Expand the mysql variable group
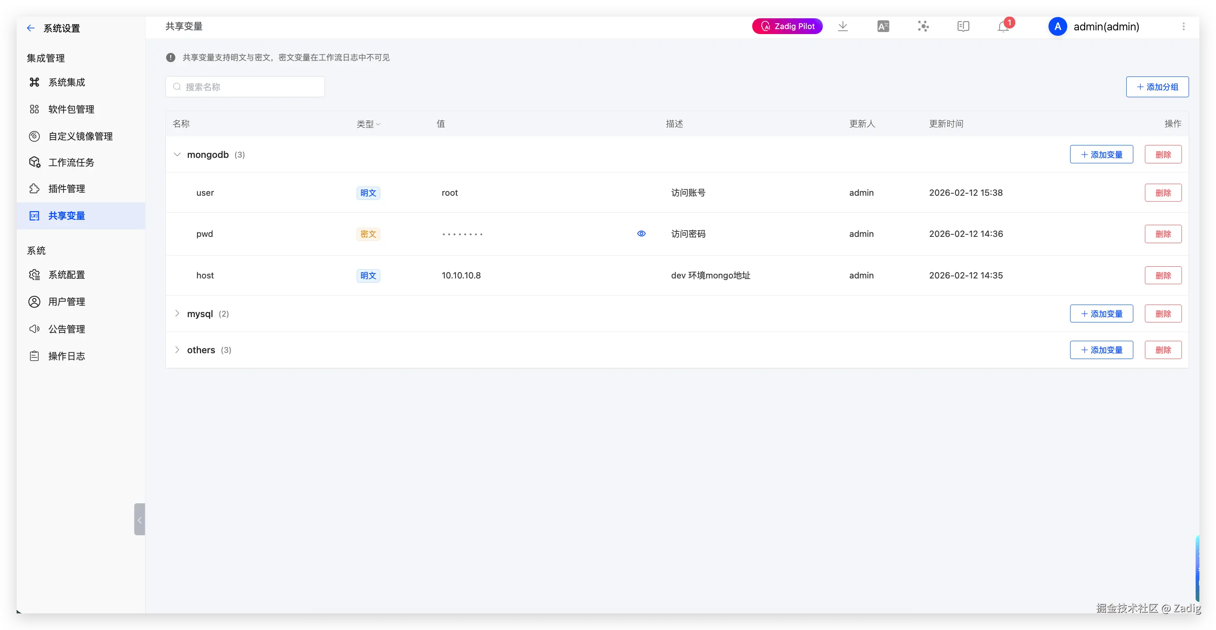 (x=177, y=313)
